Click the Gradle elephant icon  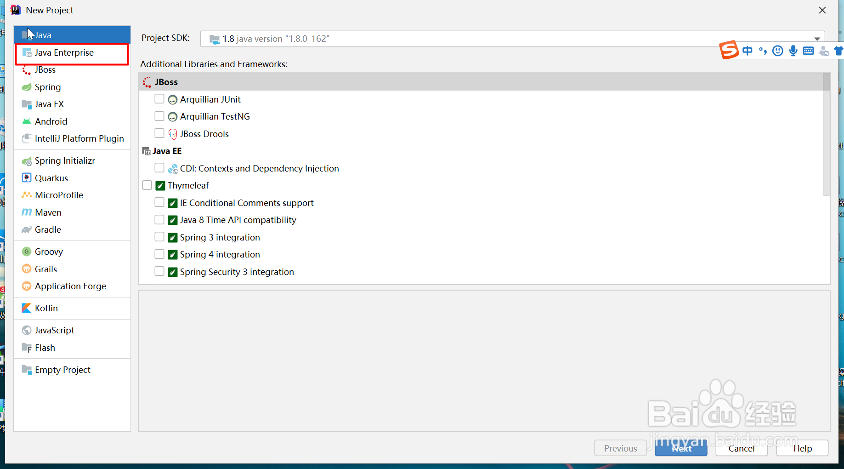tap(27, 230)
